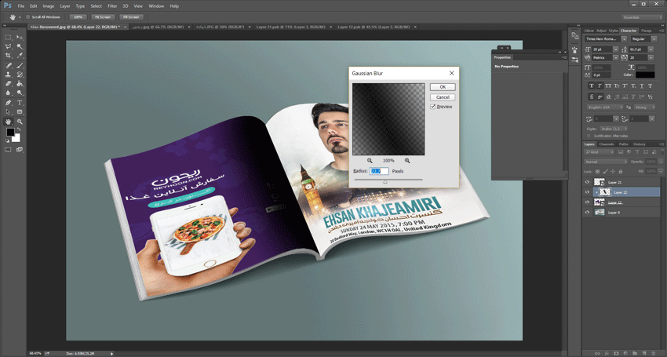Click the trash icon in Layers panel

[x=654, y=353]
